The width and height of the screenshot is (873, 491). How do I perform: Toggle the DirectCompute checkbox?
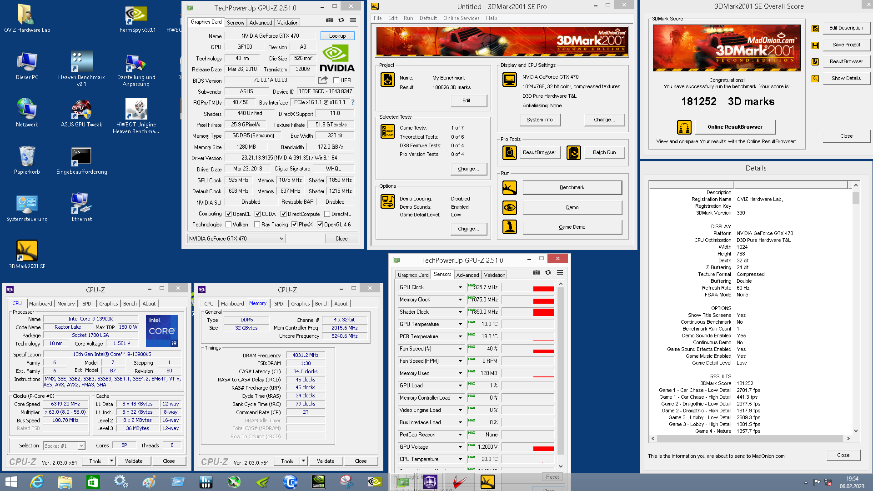tap(284, 214)
